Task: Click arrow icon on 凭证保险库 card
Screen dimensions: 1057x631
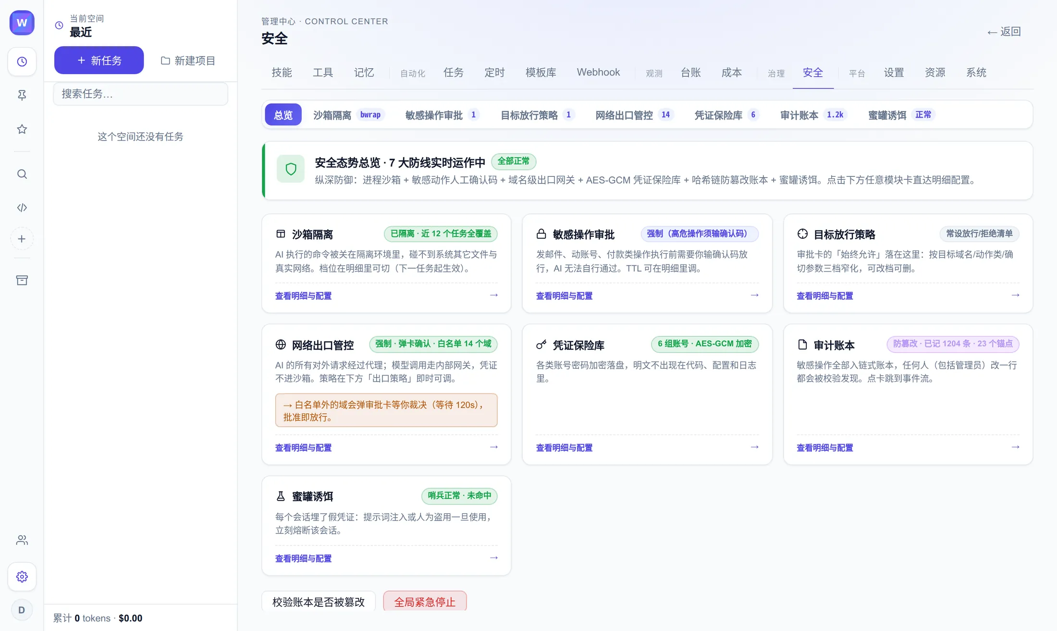Action: pos(754,447)
